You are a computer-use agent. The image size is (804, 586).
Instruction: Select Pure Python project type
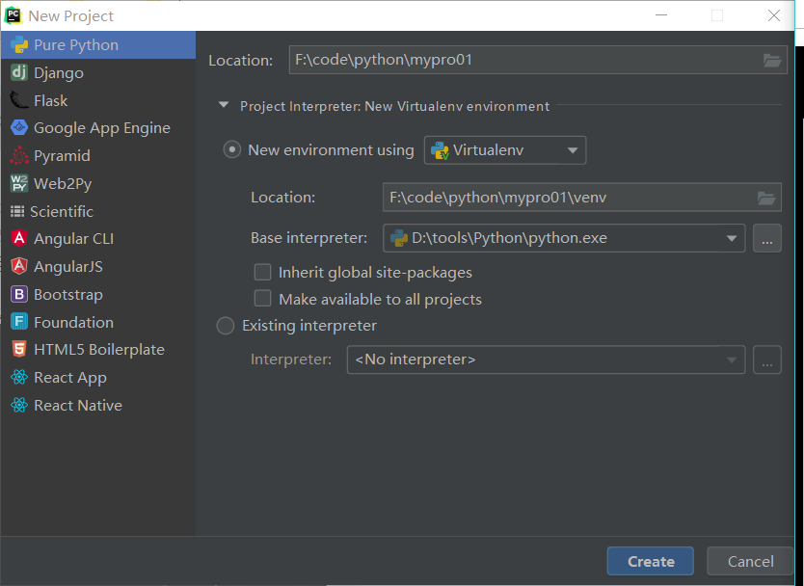point(98,45)
